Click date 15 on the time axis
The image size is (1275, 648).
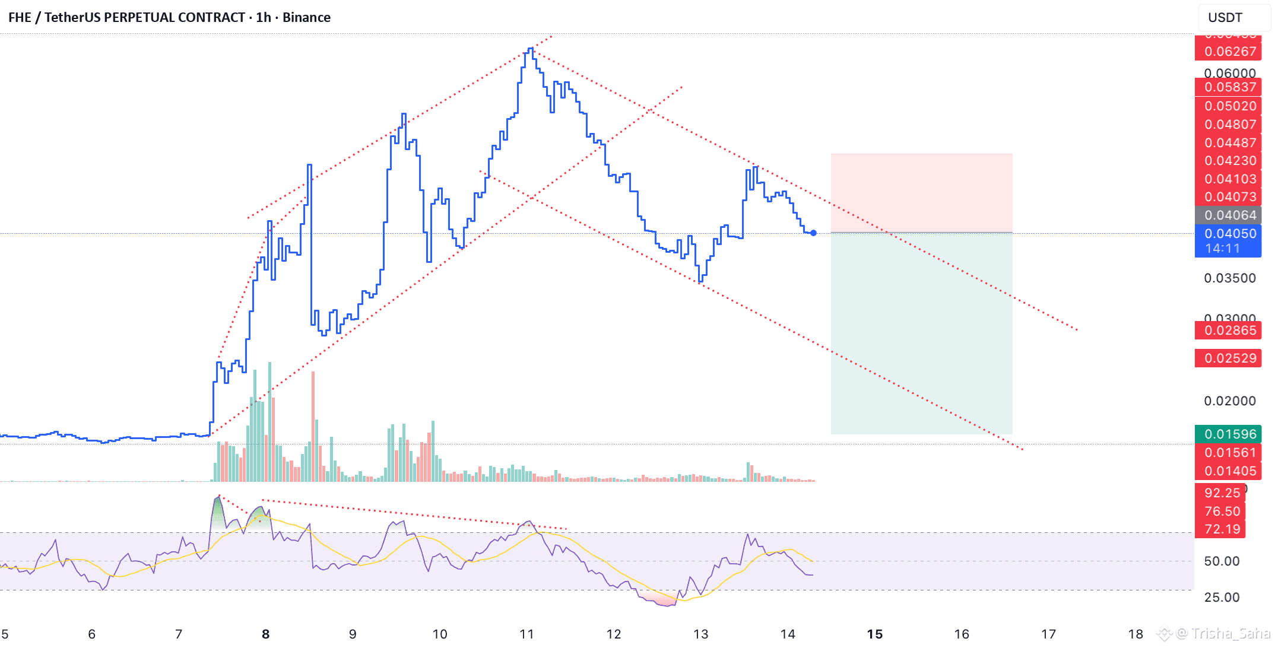tap(874, 634)
